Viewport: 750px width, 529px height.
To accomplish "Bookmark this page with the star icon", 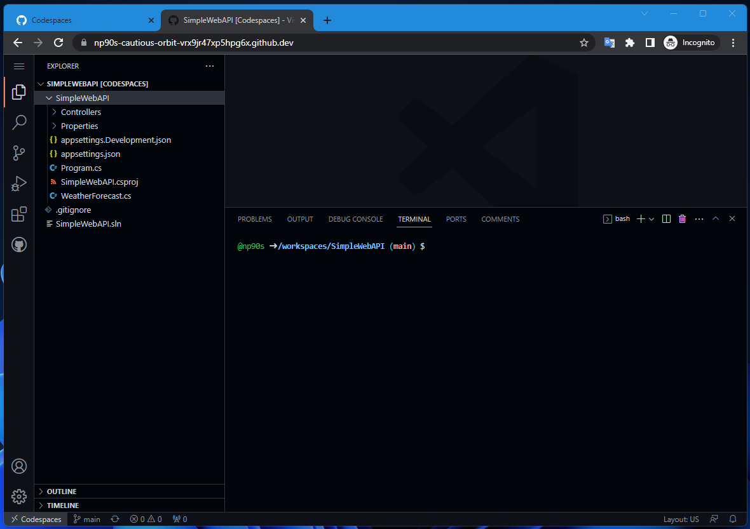I will pyautogui.click(x=584, y=43).
